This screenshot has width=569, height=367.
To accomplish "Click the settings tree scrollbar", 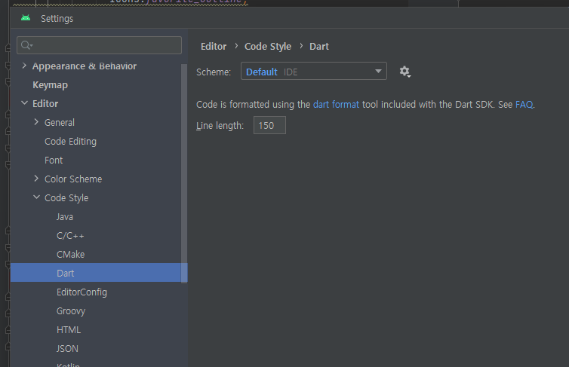I will click(184, 173).
